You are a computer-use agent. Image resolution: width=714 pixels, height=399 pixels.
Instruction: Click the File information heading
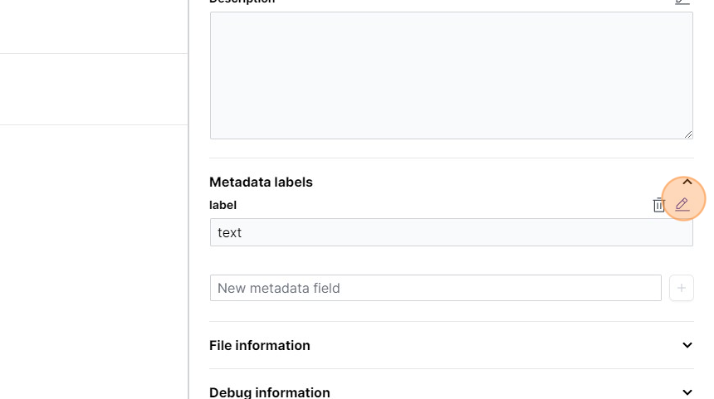click(x=260, y=345)
